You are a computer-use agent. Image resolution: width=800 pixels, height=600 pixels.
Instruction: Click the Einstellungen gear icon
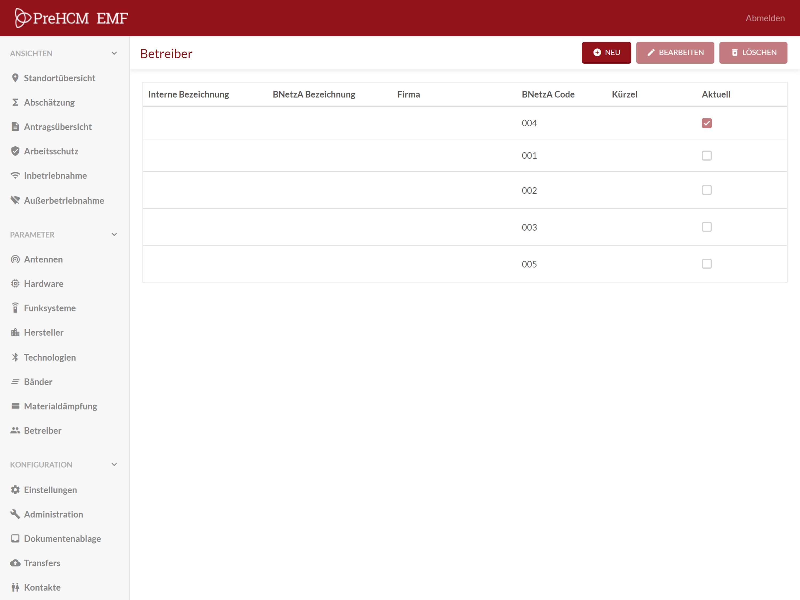pos(15,490)
